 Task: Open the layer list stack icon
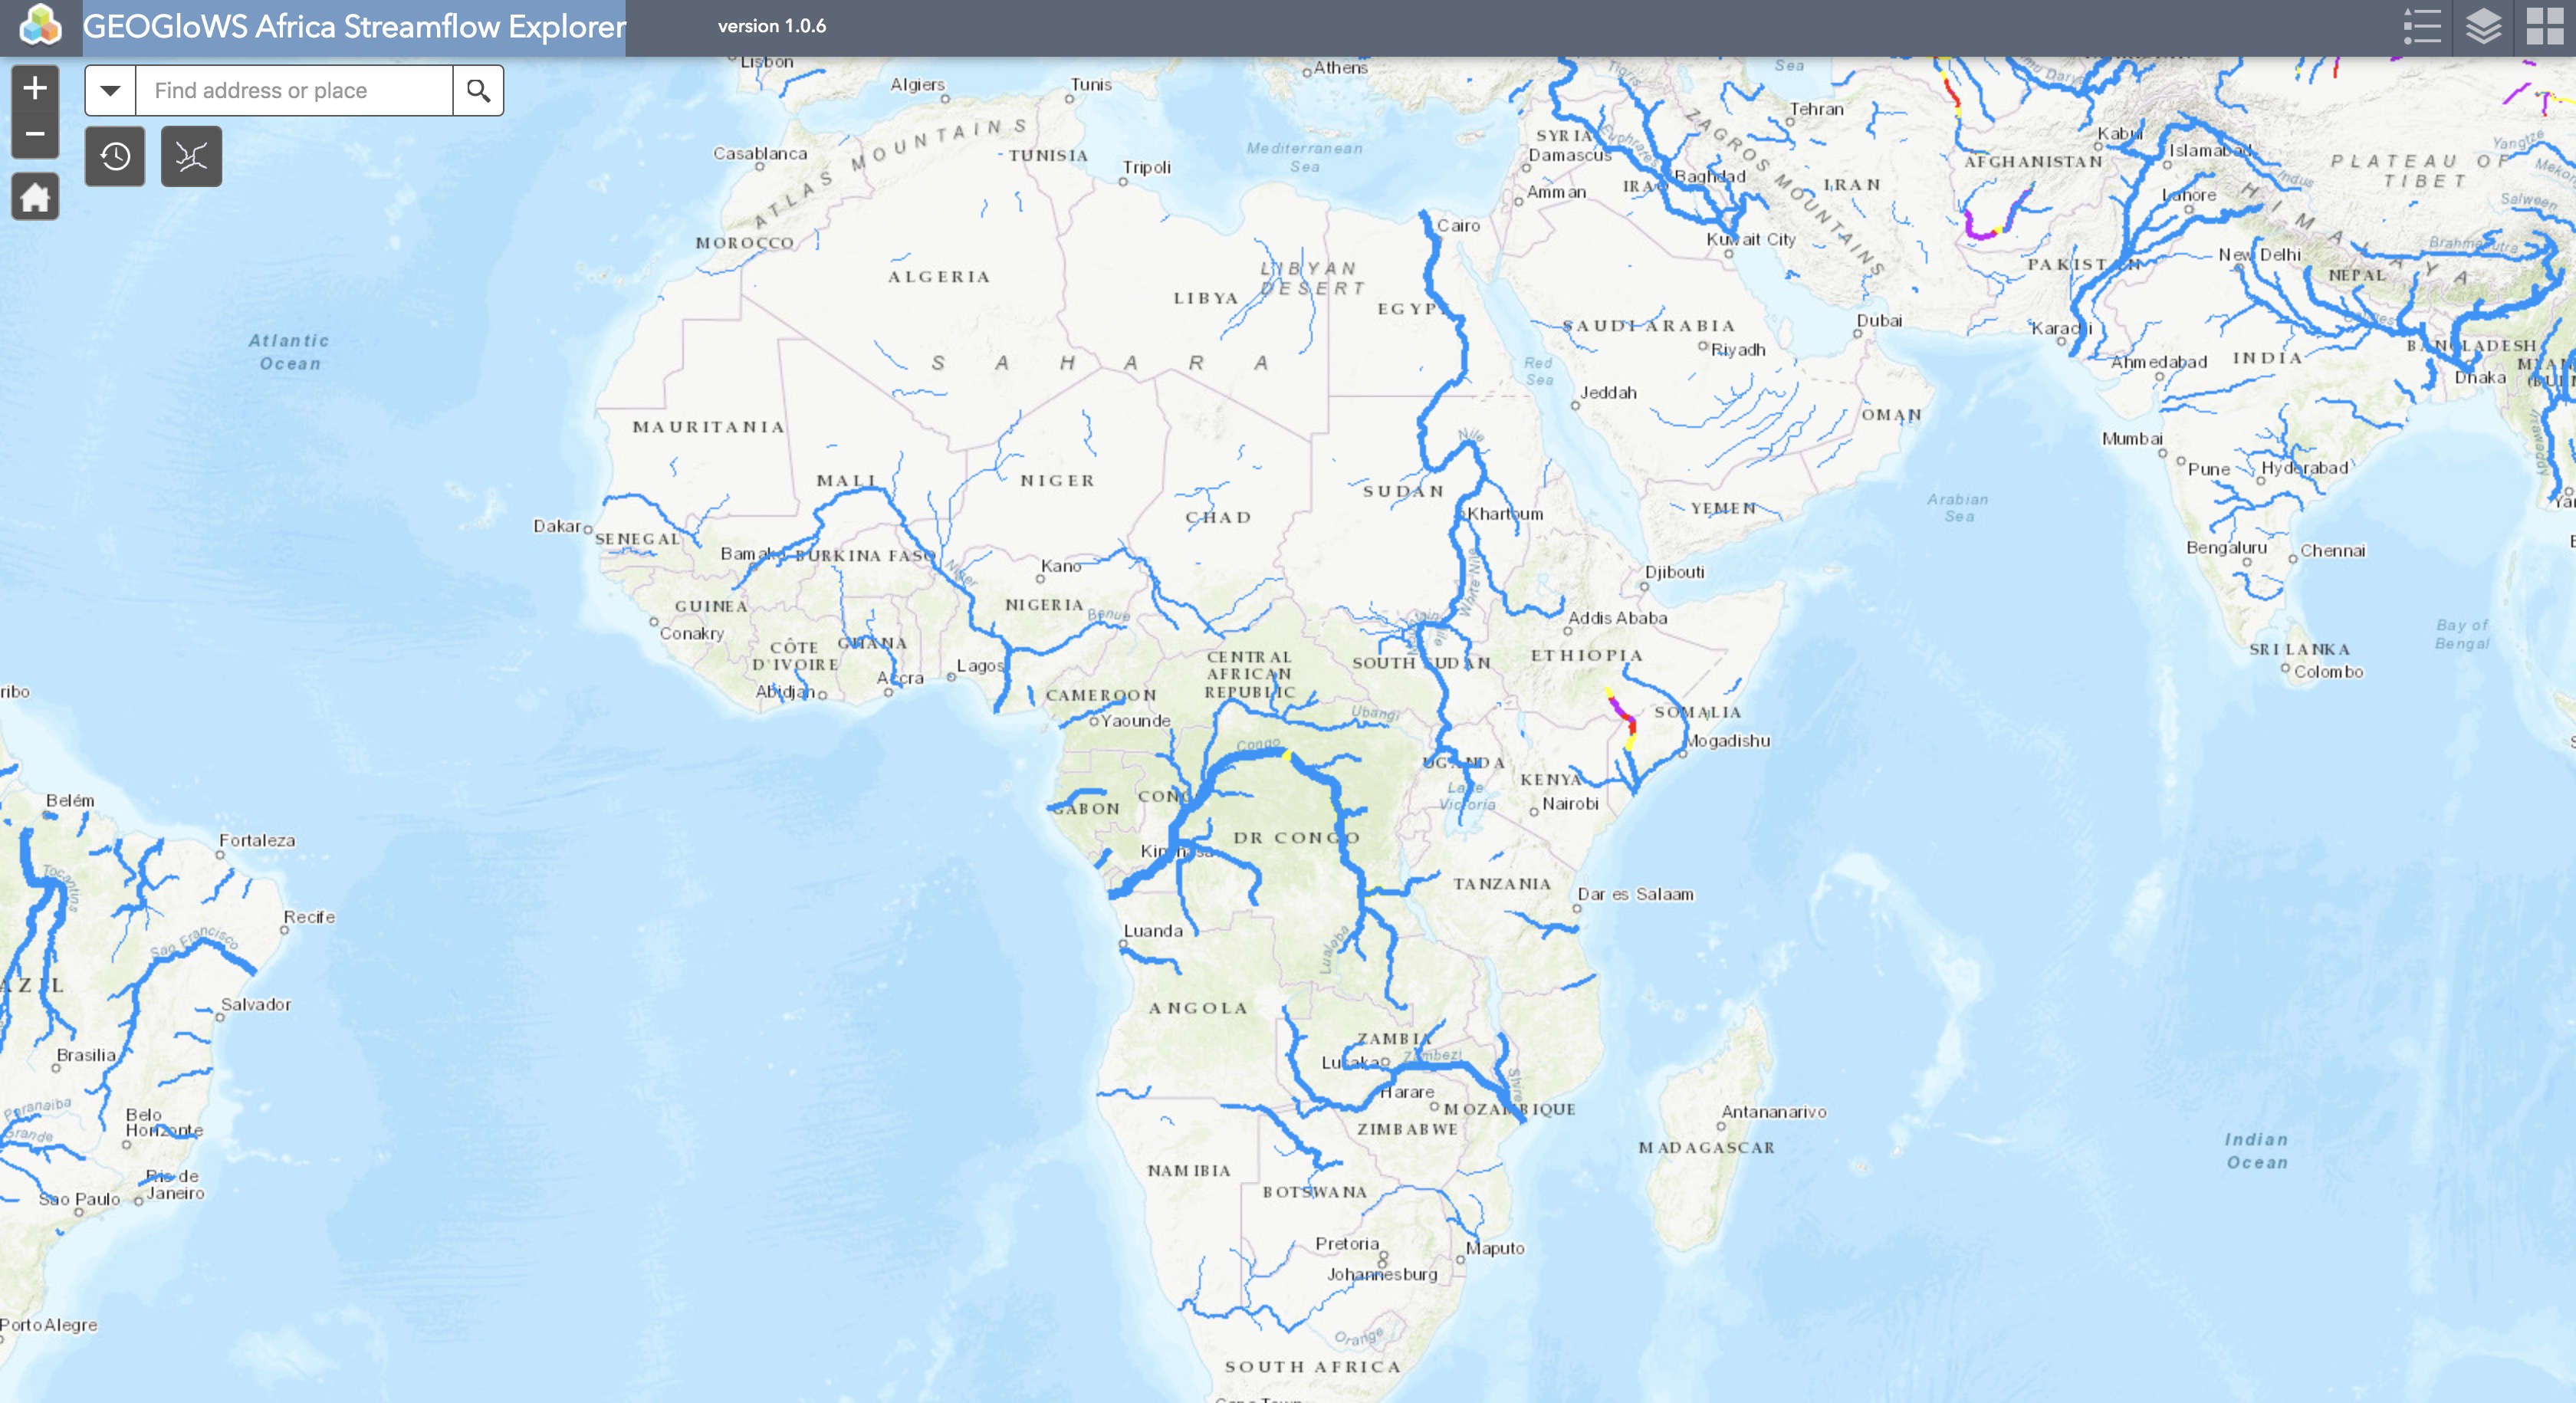point(2484,27)
